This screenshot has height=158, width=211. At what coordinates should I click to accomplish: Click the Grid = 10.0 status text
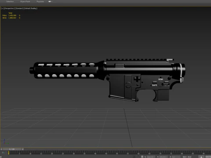[x=187, y=157]
